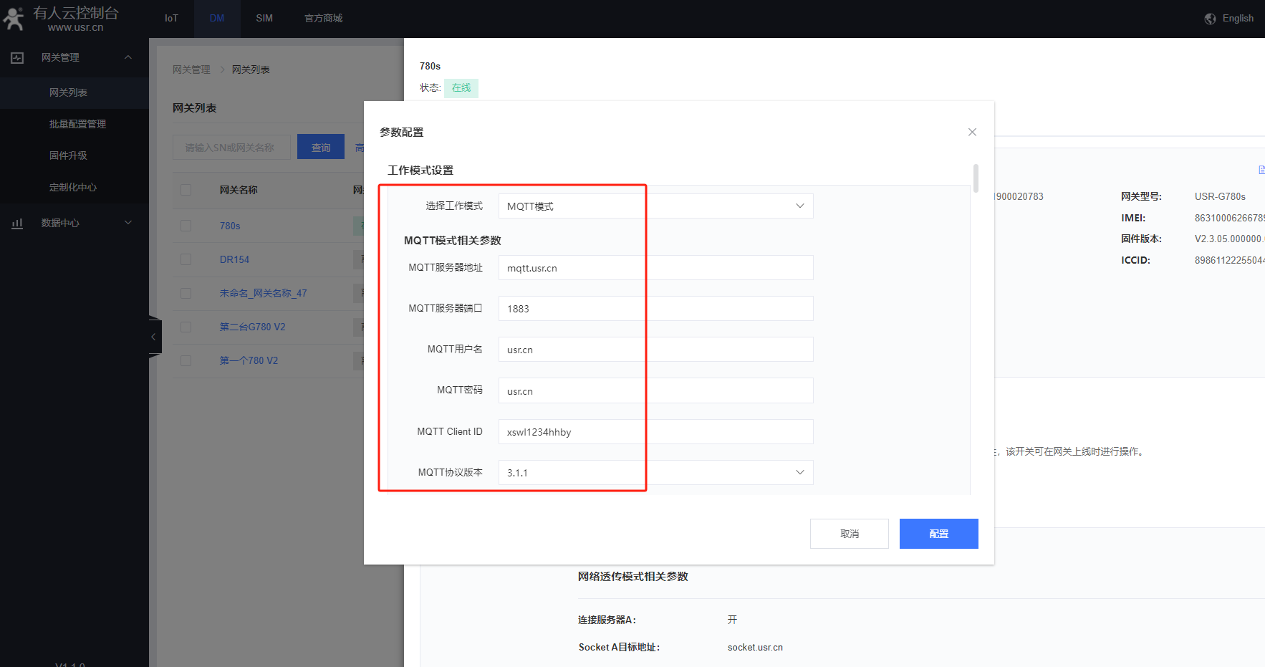Close the parameter configuration dialog

pos(972,132)
